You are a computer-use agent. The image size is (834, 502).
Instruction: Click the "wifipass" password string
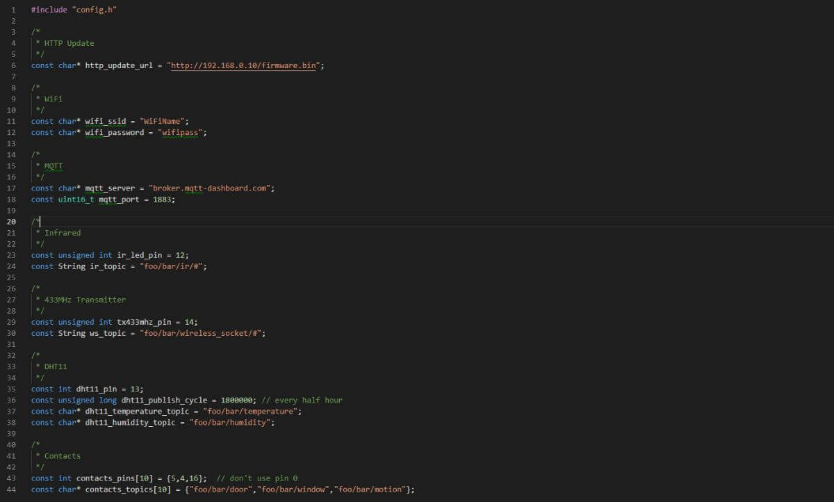point(180,132)
